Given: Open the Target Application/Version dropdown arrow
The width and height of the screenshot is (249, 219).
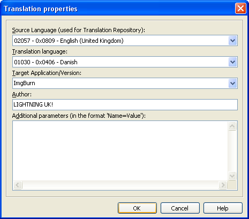Looking at the screenshot, I should click(x=232, y=84).
